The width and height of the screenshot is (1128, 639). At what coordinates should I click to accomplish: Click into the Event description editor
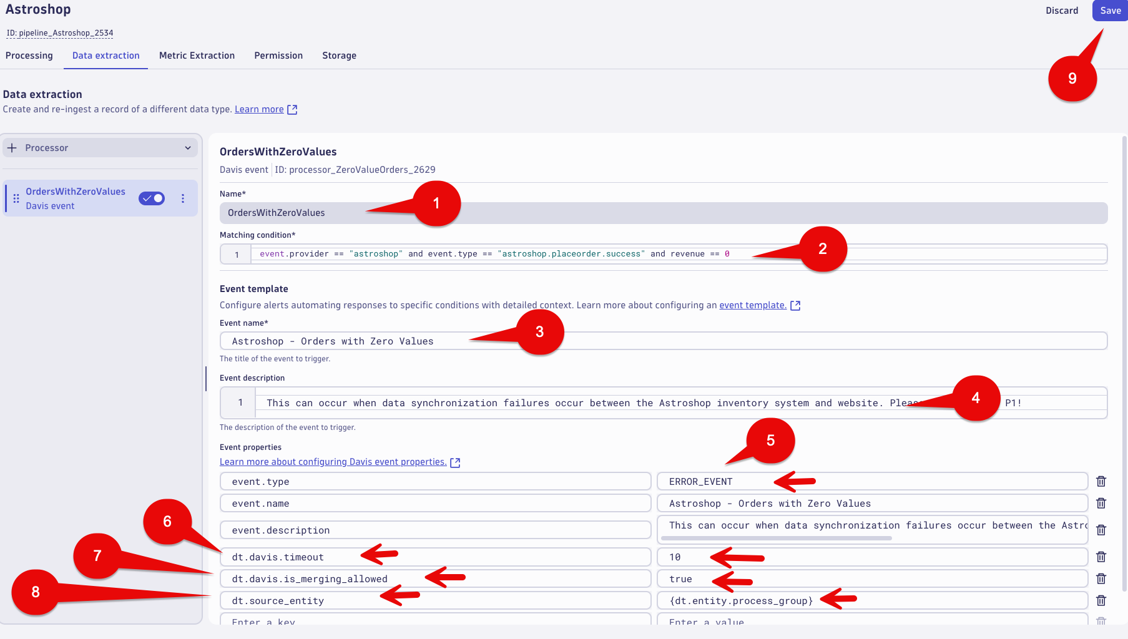click(664, 402)
